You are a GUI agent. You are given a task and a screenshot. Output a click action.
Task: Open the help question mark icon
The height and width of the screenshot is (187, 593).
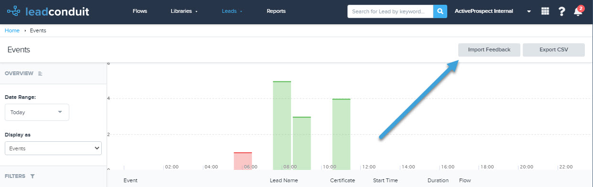pos(562,11)
